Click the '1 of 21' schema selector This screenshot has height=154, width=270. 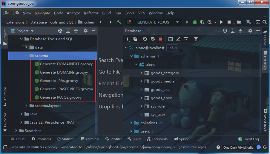tap(172, 48)
